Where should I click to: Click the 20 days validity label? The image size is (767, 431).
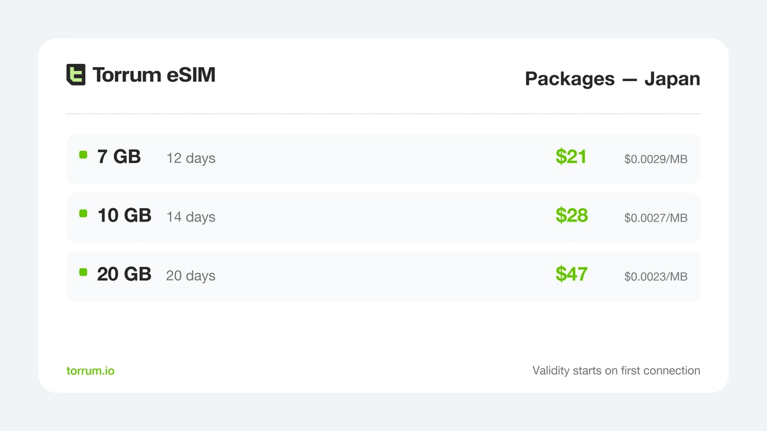pos(191,276)
